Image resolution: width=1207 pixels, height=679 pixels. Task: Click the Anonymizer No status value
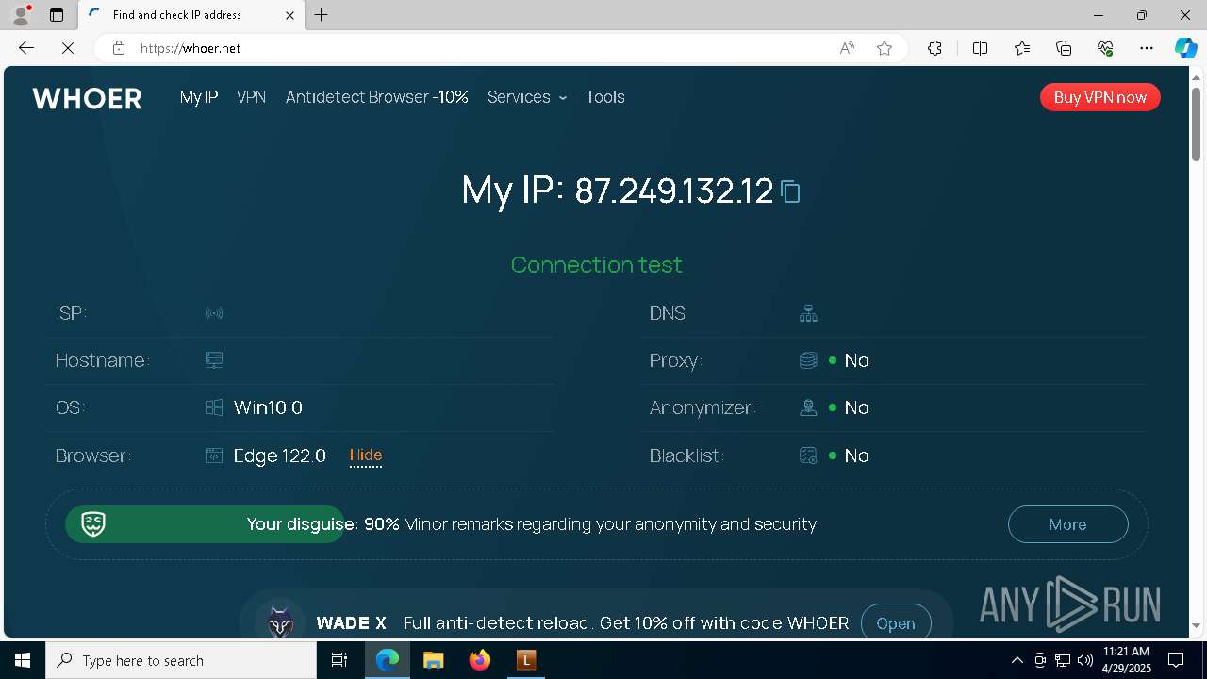coord(856,407)
